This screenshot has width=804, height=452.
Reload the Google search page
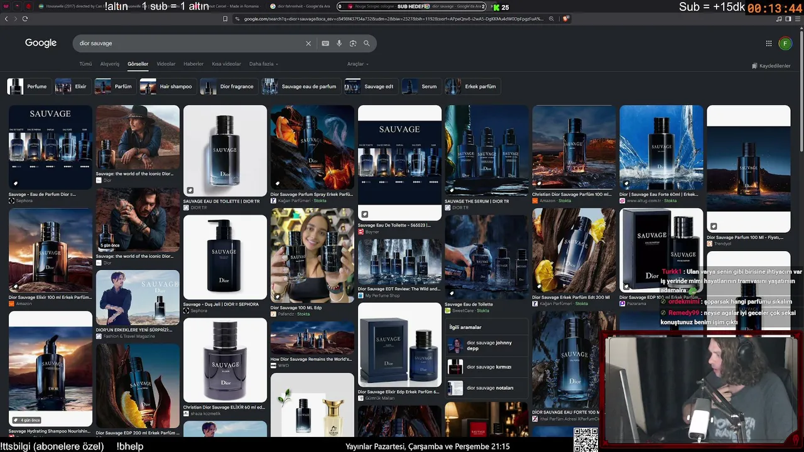pyautogui.click(x=25, y=19)
